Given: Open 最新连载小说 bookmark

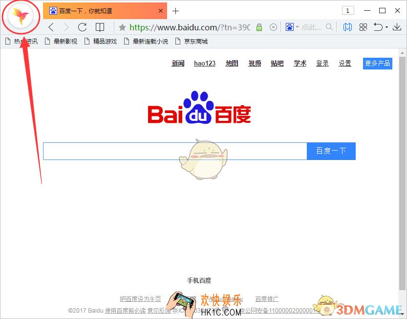Looking at the screenshot, I should 146,41.
